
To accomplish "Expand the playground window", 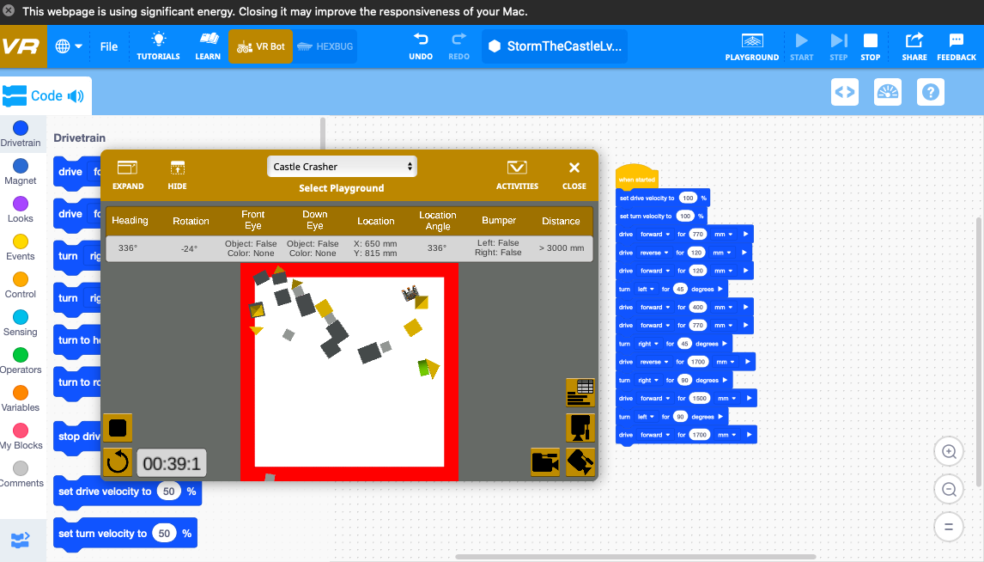I will point(128,174).
